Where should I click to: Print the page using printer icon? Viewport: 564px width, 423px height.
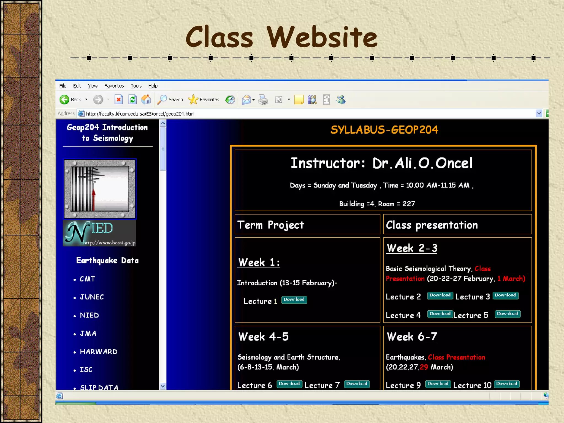(x=263, y=99)
